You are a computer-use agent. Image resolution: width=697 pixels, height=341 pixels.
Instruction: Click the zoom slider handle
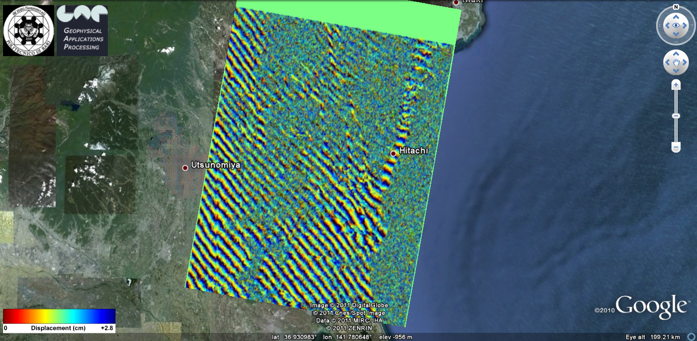pos(676,116)
